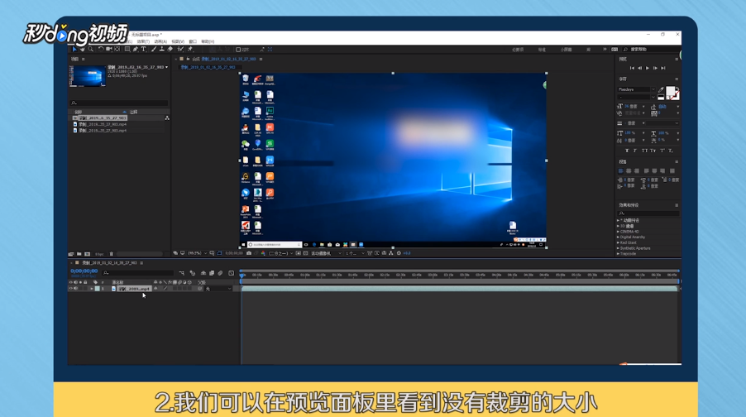Open the 效果(T) menu
This screenshot has width=746, height=417.
point(143,42)
